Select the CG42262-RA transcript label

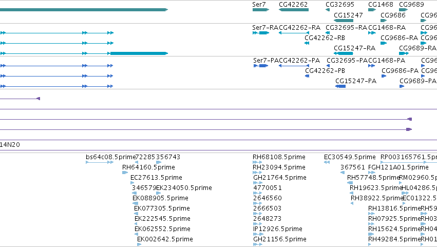299,28
